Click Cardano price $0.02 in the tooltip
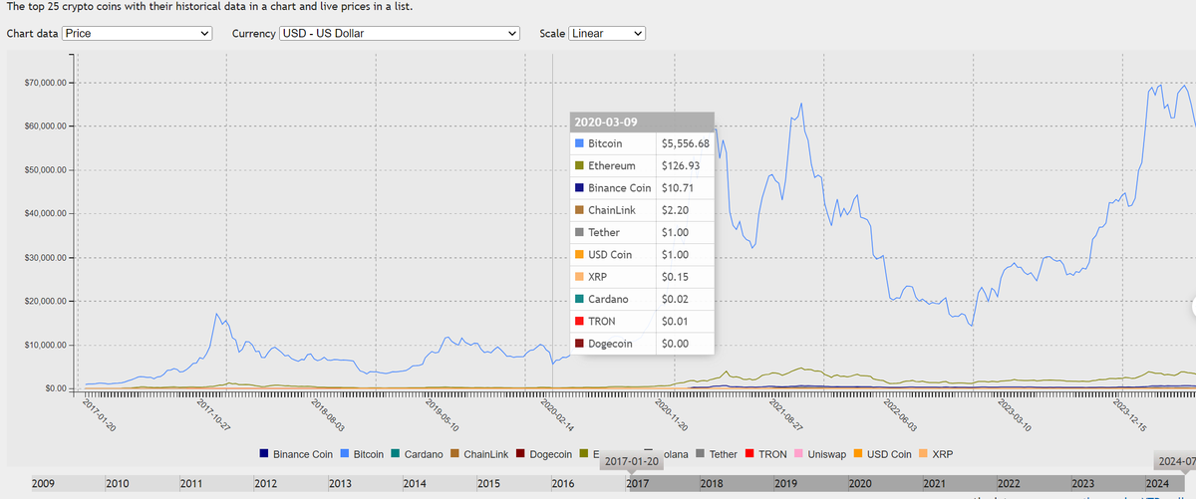The width and height of the screenshot is (1196, 499). click(x=675, y=299)
